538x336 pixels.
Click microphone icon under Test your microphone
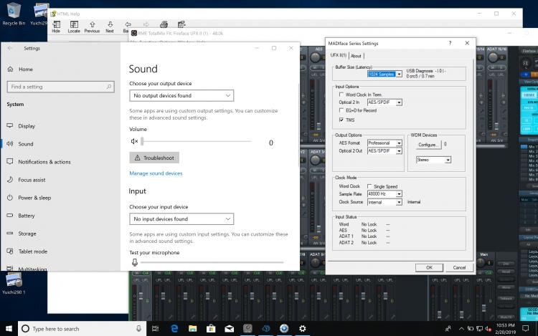(x=135, y=262)
